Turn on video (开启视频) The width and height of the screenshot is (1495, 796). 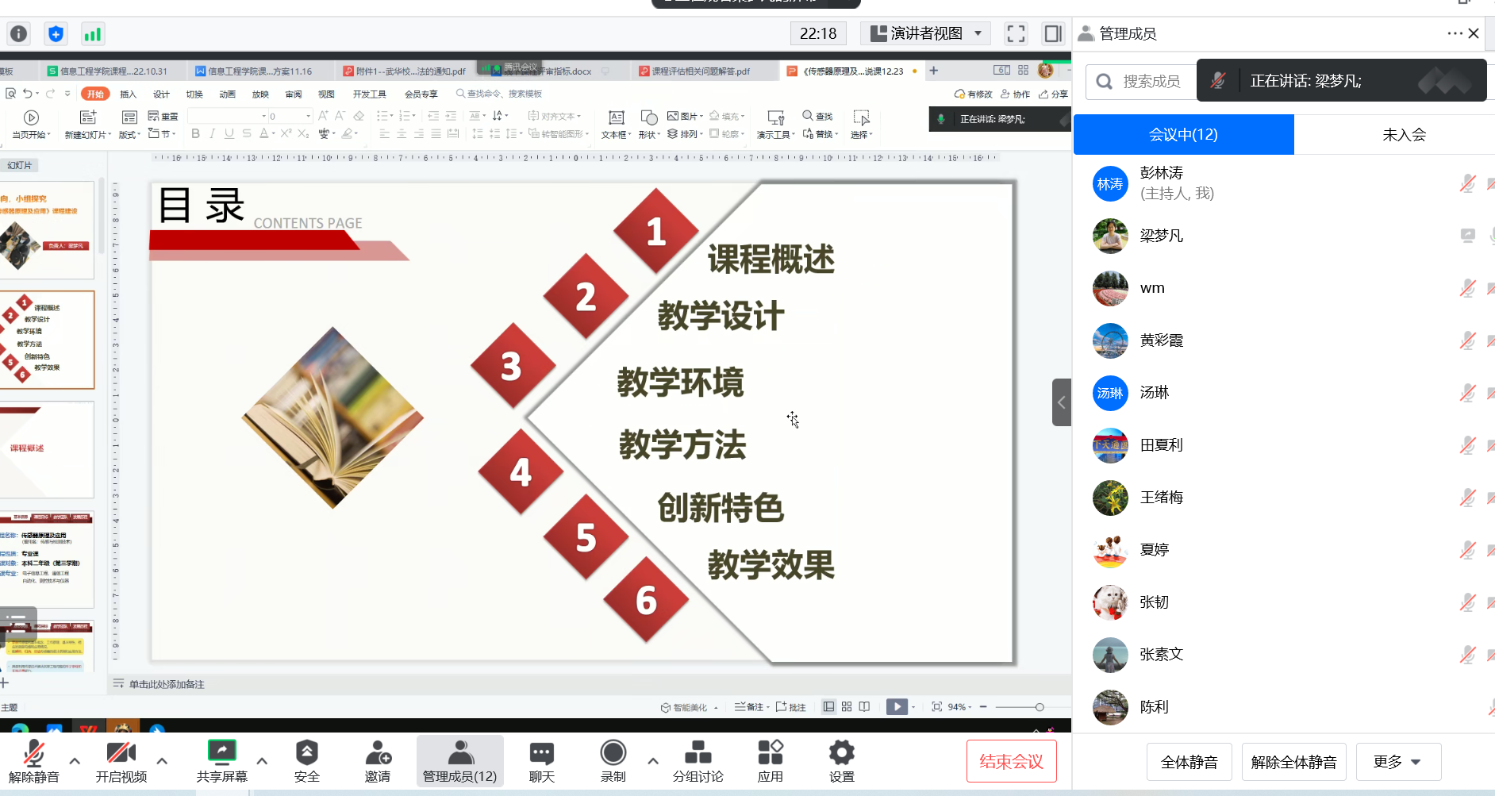coord(121,760)
